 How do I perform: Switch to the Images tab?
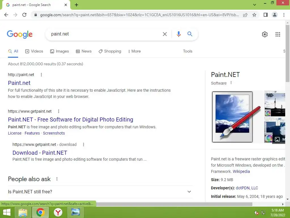click(59, 51)
